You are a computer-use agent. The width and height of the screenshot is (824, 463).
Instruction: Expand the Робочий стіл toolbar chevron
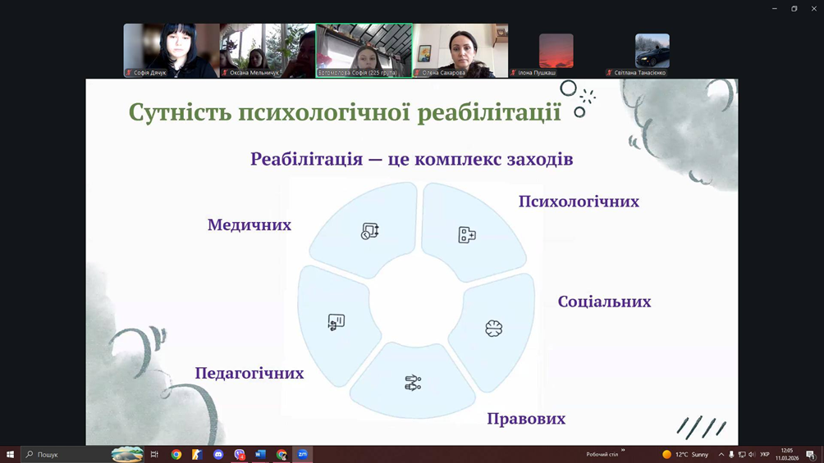[x=623, y=451]
